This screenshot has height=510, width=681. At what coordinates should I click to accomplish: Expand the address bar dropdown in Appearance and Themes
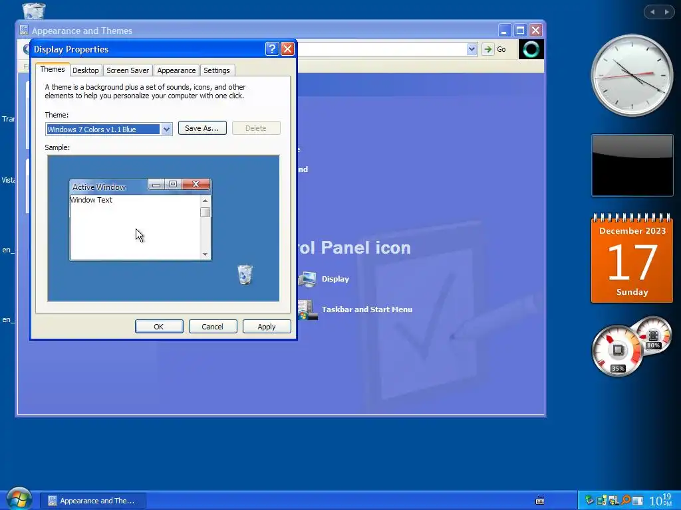[x=472, y=49]
